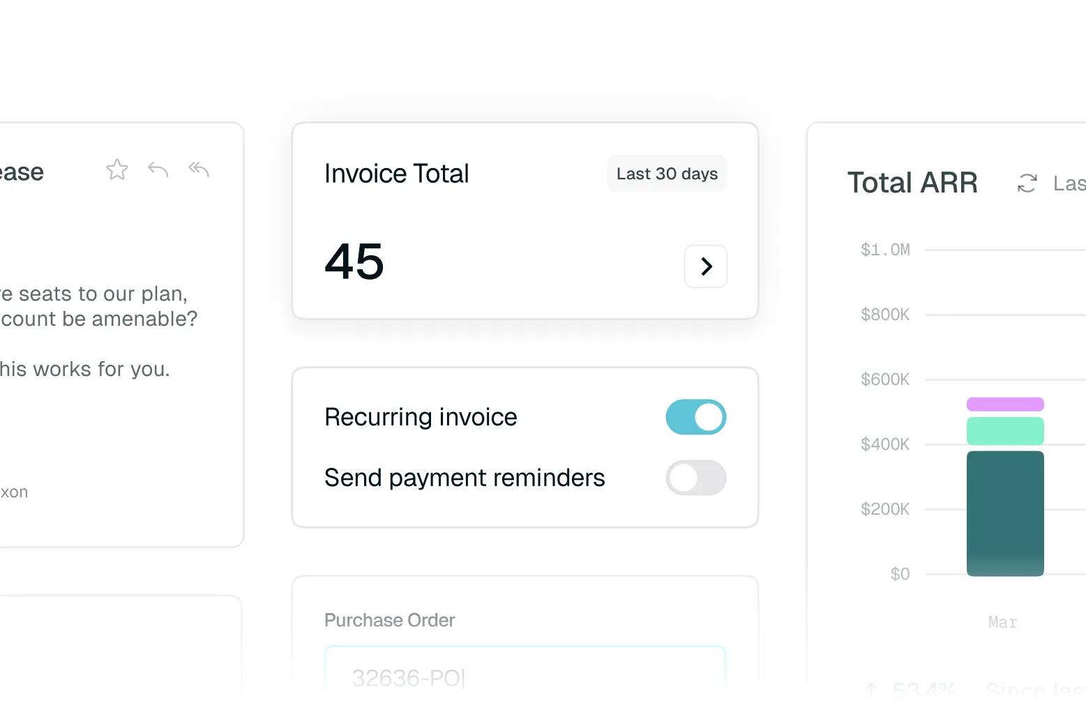Select the dark teal bar segment

click(1005, 513)
